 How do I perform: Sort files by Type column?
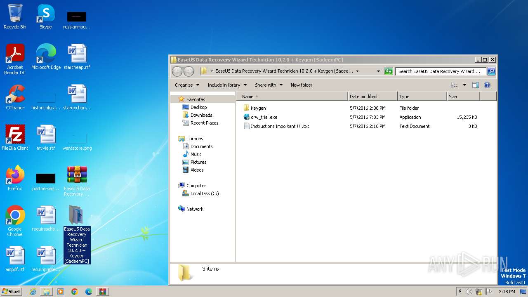422,97
